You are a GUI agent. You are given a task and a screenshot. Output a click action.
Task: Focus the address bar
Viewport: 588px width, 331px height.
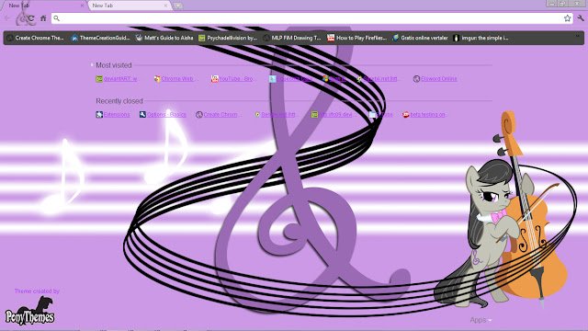[x=312, y=18]
